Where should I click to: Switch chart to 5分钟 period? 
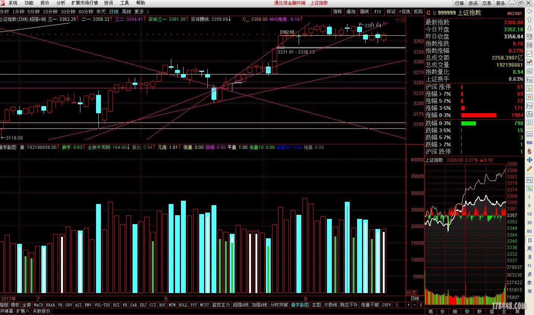pyautogui.click(x=34, y=12)
